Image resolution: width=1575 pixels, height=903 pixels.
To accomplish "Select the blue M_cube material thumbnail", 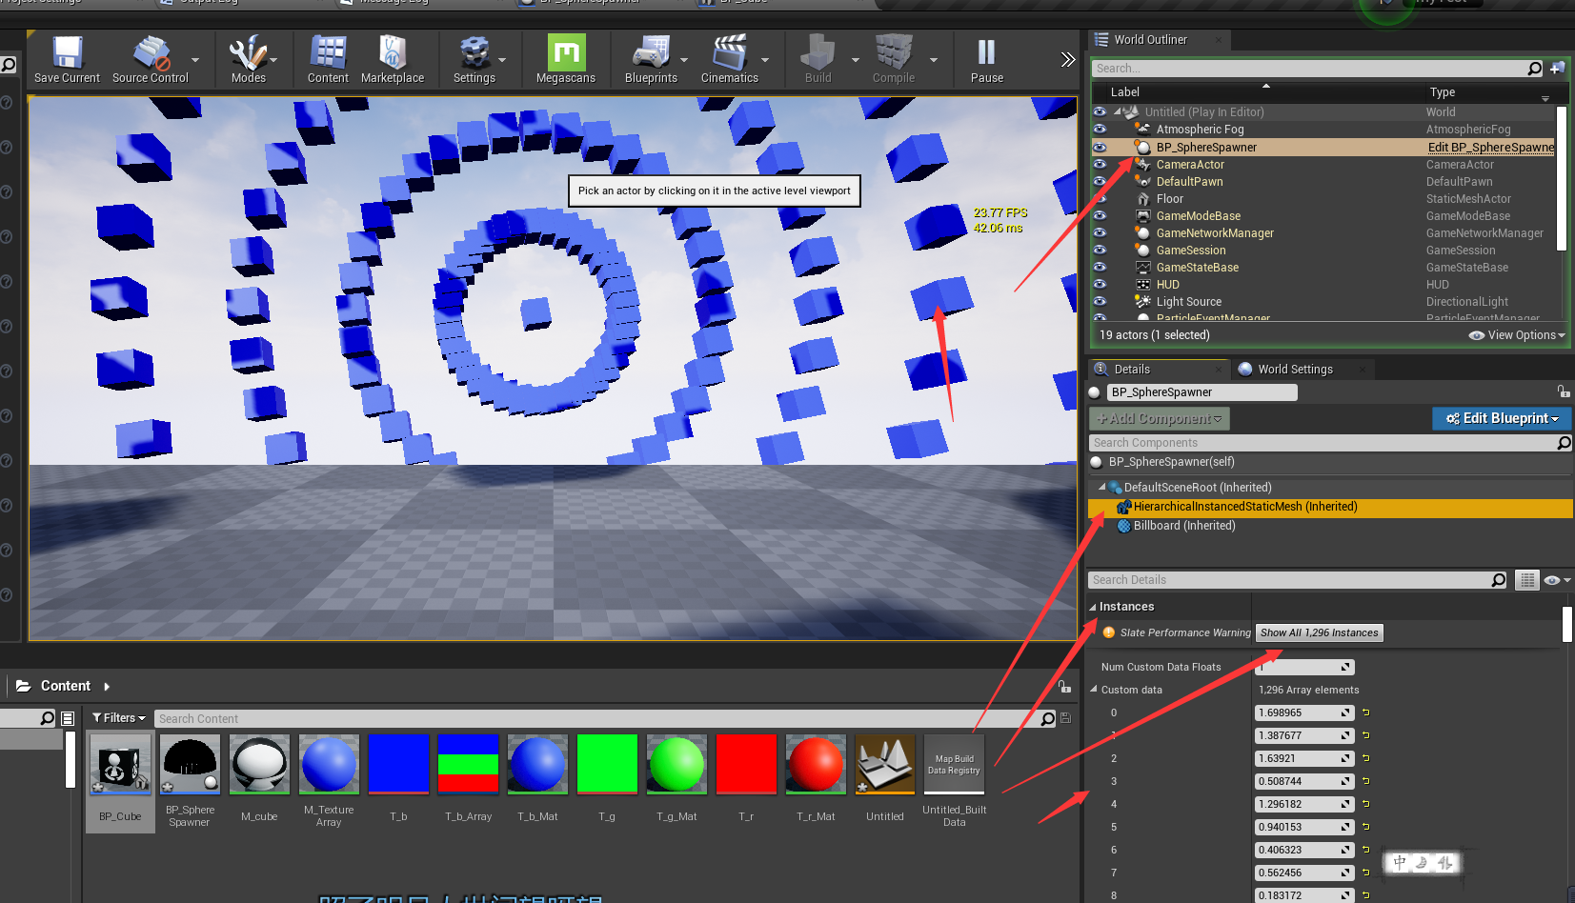I will [259, 764].
